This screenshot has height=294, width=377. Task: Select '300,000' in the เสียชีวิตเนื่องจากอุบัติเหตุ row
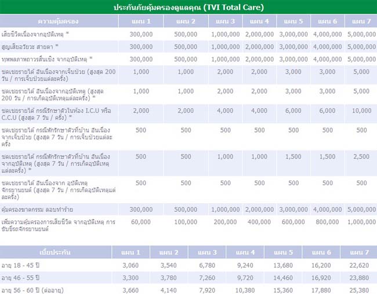[x=141, y=34]
